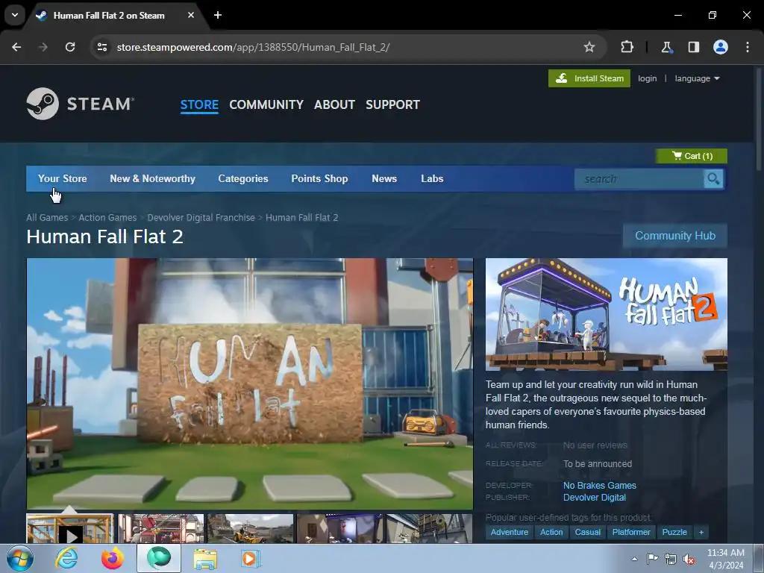This screenshot has height=573, width=764.
Task: Expand tags with the plus button
Action: point(701,532)
